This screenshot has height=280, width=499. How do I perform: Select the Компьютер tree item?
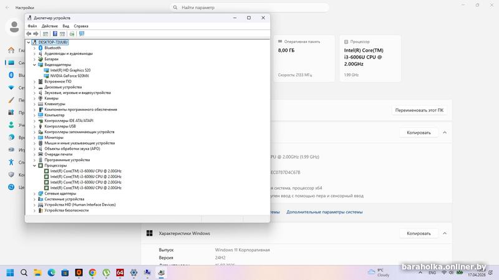pos(54,115)
